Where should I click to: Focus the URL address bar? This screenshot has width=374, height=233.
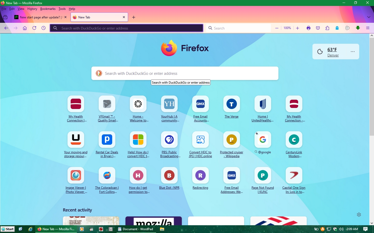pyautogui.click(x=126, y=28)
